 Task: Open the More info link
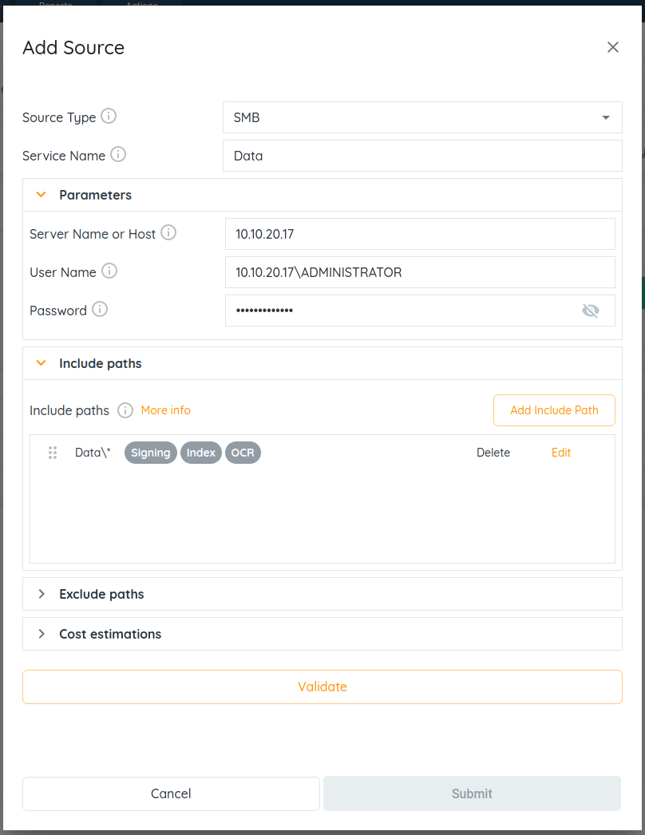(166, 410)
